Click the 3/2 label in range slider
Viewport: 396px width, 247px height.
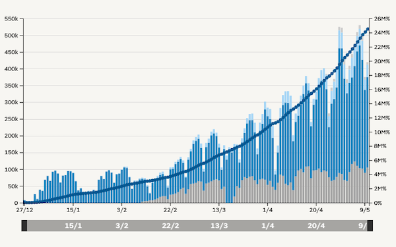tap(121, 225)
